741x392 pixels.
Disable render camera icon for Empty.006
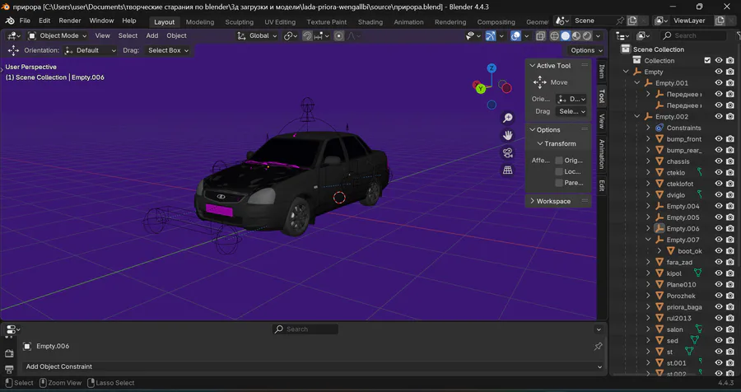(730, 228)
